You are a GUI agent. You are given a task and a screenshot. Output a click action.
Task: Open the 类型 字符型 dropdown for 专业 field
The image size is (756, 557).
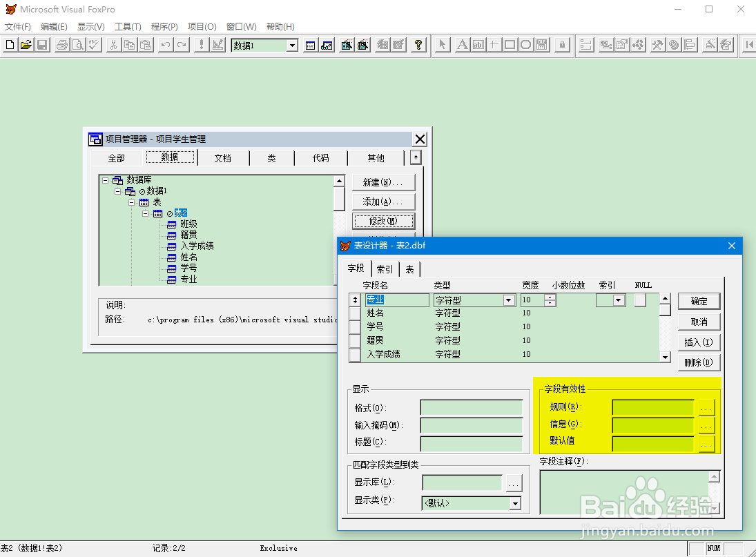point(509,300)
